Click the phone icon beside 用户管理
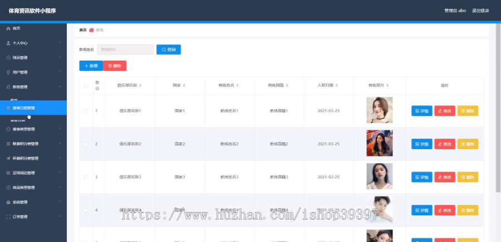The width and height of the screenshot is (501, 242). pyautogui.click(x=8, y=72)
